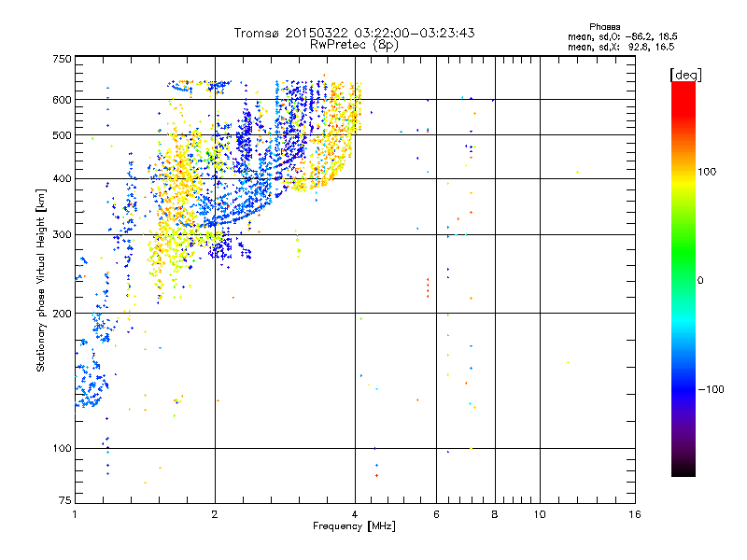Screen dimensions: 747x560
Task: Click the y-axis label '100' on height axis
Action: point(62,449)
